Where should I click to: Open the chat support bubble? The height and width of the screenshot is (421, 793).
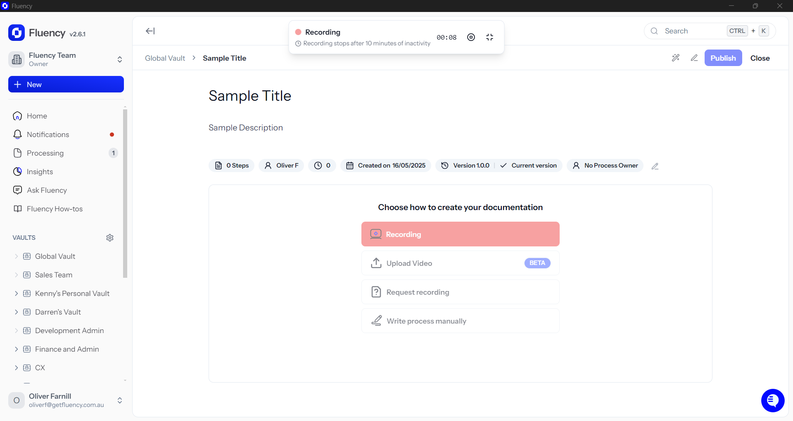(x=773, y=400)
